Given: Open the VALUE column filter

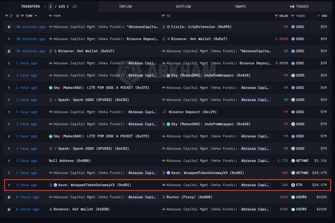Looking at the screenshot, I should [276, 16].
